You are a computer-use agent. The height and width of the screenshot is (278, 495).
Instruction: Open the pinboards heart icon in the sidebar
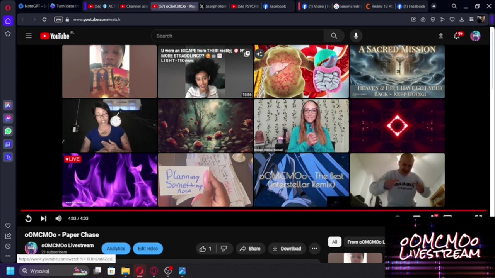pyautogui.click(x=8, y=225)
